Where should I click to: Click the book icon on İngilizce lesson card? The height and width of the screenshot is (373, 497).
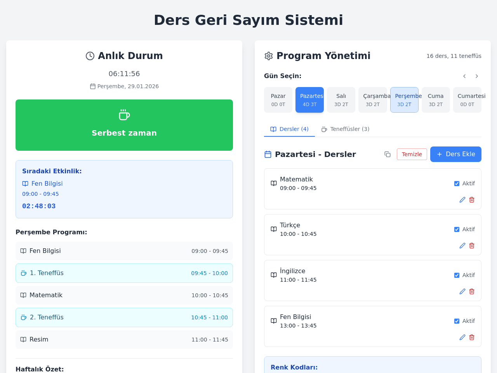point(274,275)
